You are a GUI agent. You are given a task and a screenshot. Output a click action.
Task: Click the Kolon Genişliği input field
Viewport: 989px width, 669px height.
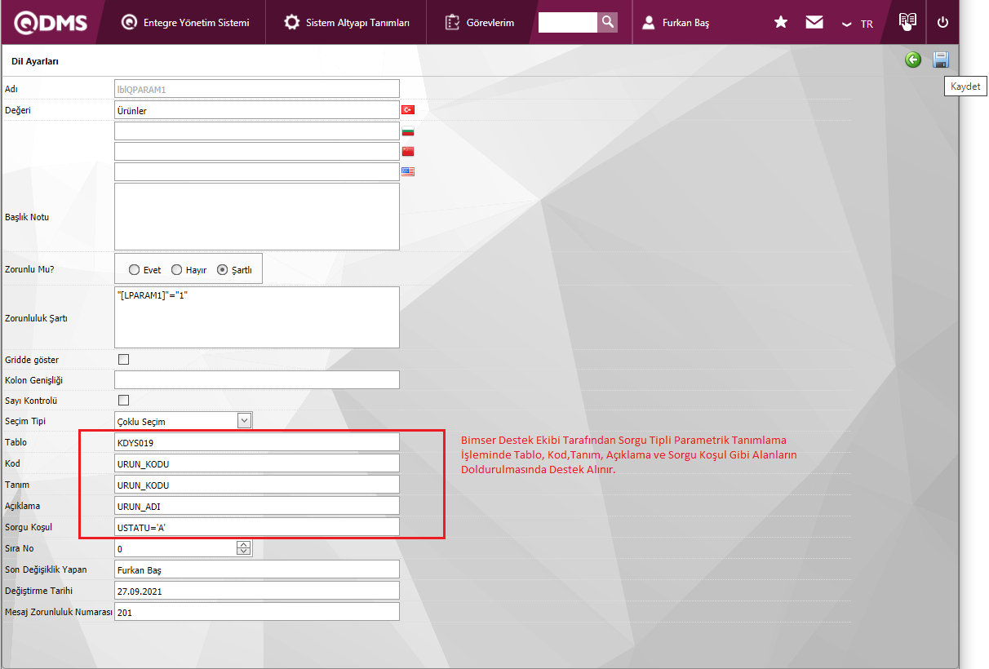(x=257, y=379)
